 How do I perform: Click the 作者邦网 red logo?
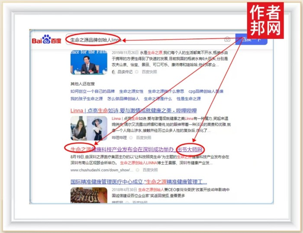[265, 20]
